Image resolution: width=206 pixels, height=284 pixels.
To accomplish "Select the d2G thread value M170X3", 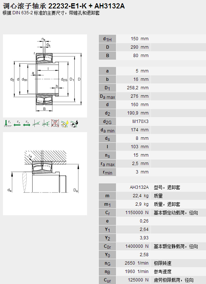I will click(140, 122).
